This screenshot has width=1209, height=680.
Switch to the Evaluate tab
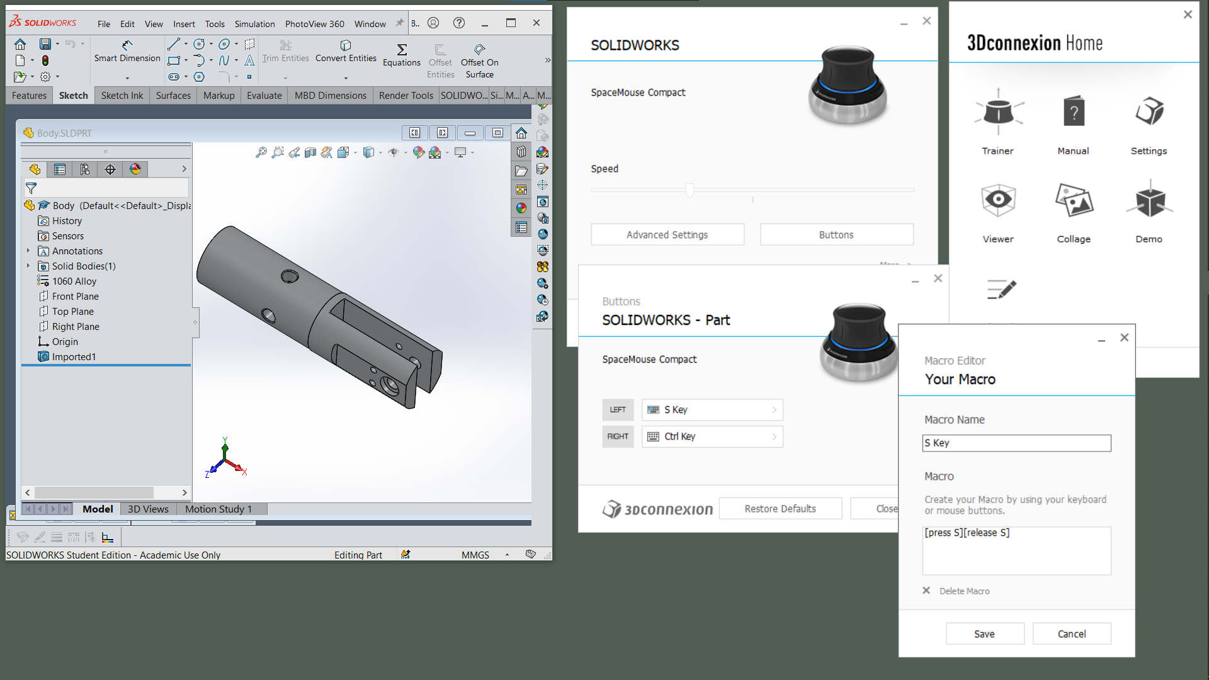tap(264, 96)
